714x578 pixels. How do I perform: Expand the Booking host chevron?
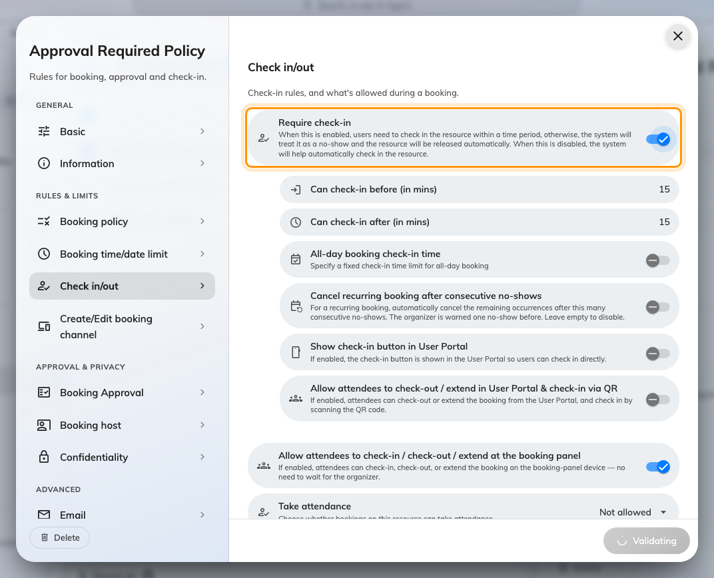202,425
